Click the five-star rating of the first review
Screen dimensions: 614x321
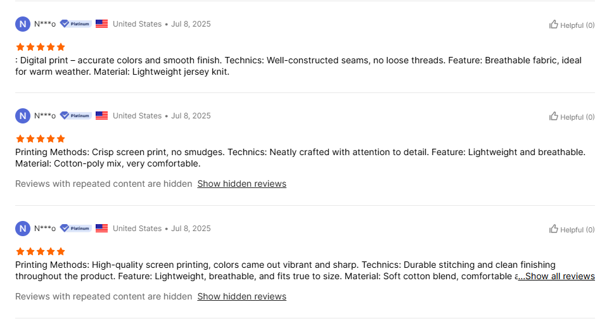(x=41, y=47)
